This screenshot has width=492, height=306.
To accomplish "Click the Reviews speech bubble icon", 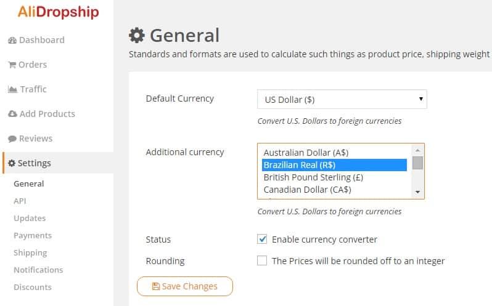I will click(12, 139).
